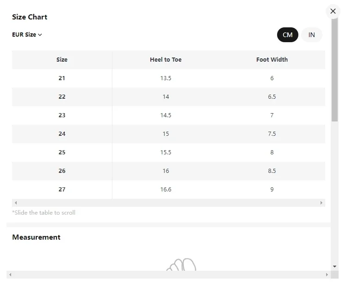Image resolution: width=346 pixels, height=286 pixels.
Task: Close the Size Chart dialog
Action: 333,11
